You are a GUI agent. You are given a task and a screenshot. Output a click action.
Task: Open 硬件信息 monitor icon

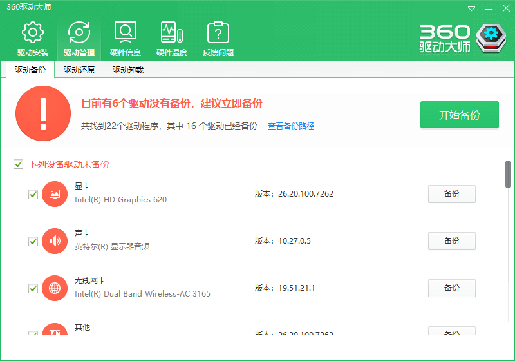pyautogui.click(x=126, y=32)
